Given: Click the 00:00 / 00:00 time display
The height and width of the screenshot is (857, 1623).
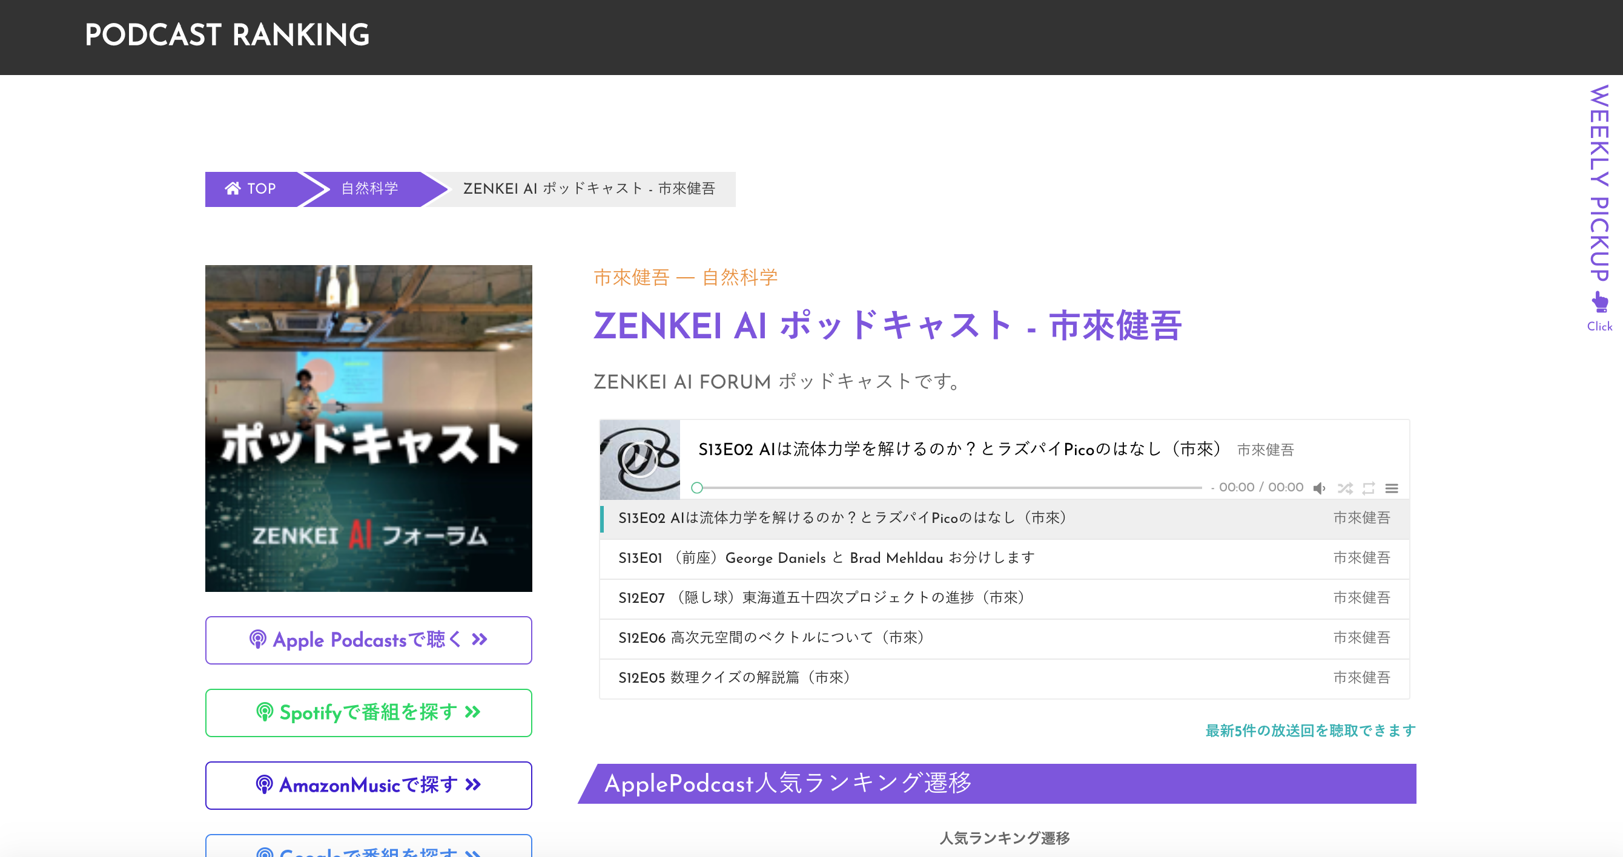Looking at the screenshot, I should pos(1261,487).
